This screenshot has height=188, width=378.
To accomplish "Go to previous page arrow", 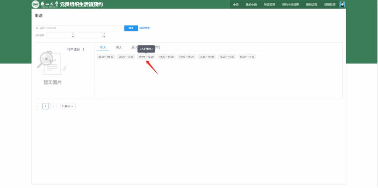I will tap(38, 106).
